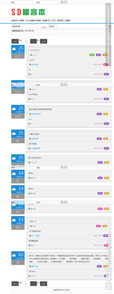This screenshot has width=114, height=294.
Task: Click 回复 in the ytutyu row
Action: pyautogui.click(x=105, y=89)
